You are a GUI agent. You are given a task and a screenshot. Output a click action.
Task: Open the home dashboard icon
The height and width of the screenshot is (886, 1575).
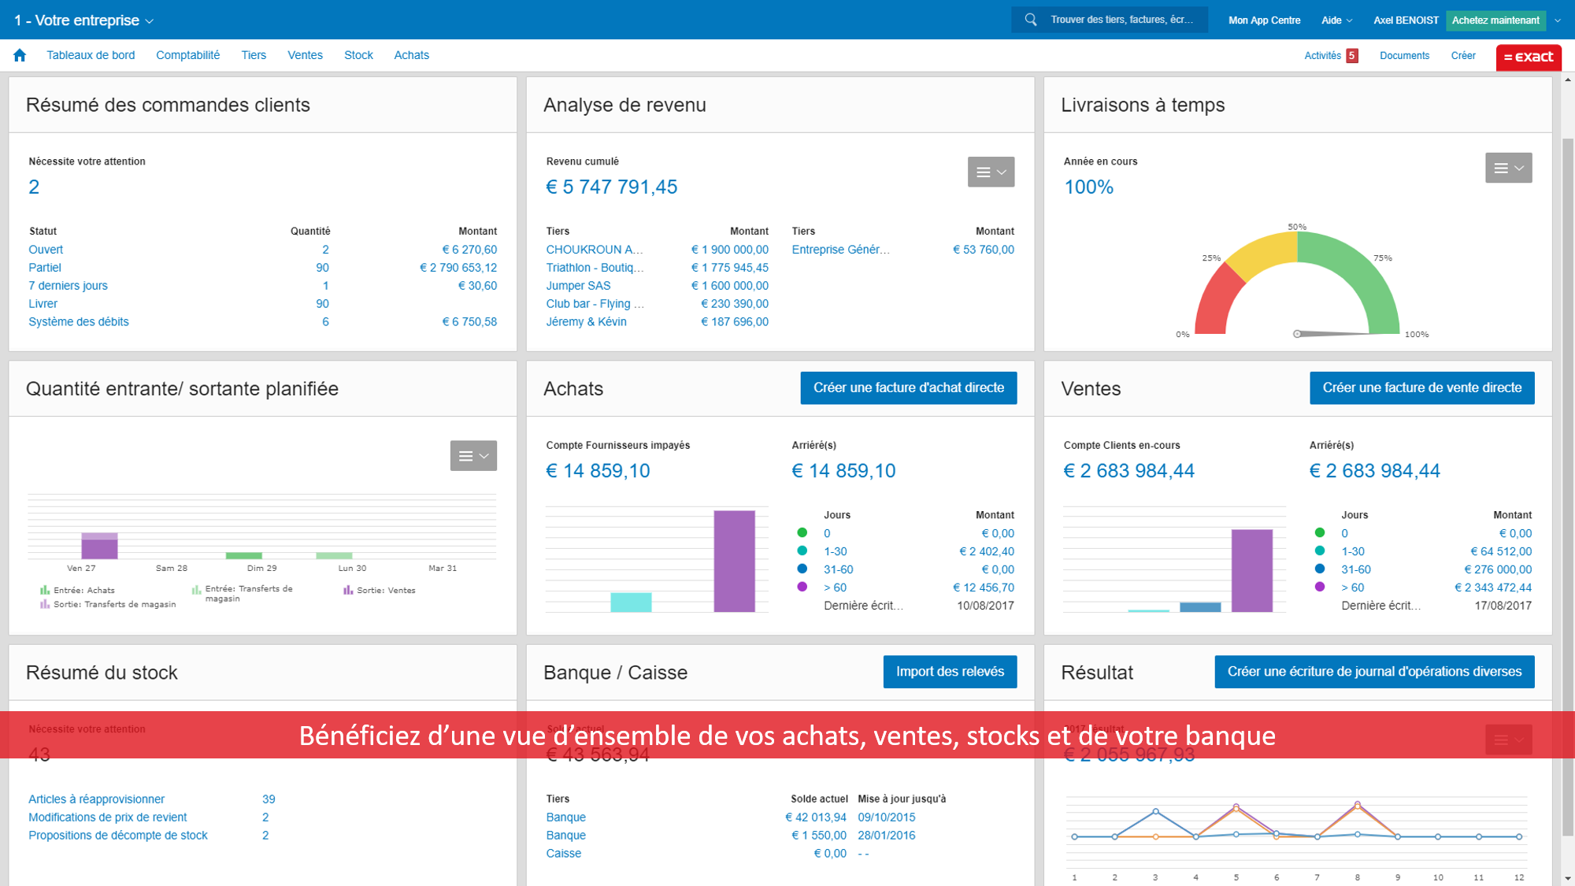click(x=20, y=55)
